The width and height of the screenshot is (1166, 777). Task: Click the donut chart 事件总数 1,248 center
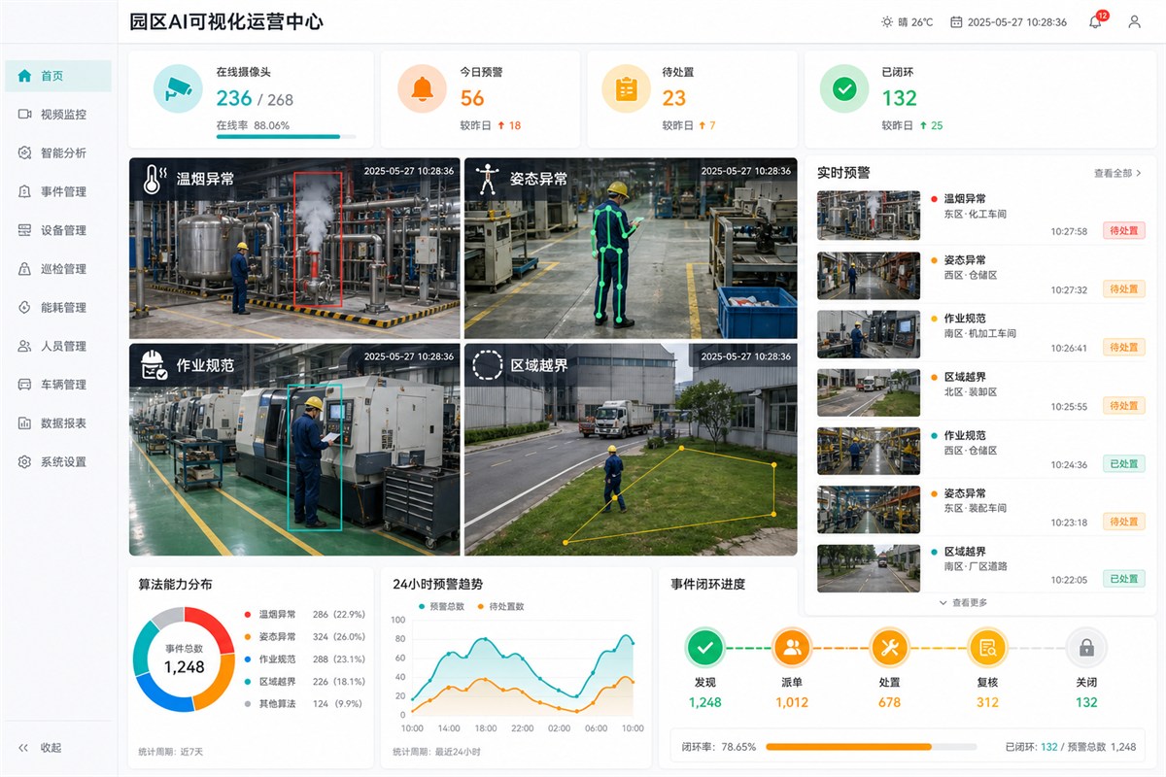(184, 659)
